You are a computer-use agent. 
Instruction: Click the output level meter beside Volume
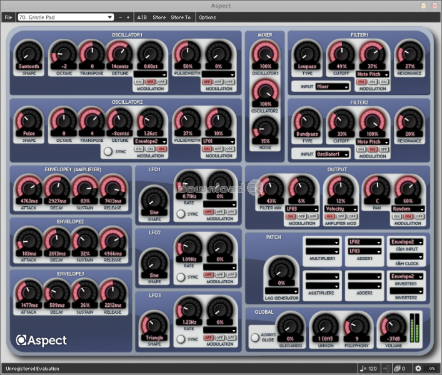[x=414, y=327]
